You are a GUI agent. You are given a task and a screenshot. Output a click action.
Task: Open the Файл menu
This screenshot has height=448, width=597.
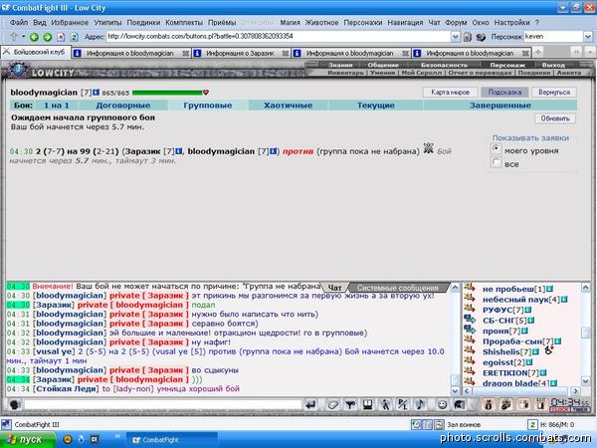(19, 23)
